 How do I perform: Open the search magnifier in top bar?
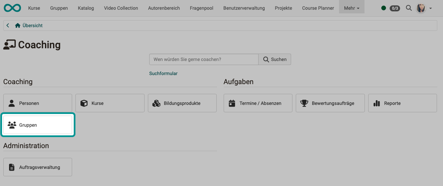click(x=408, y=8)
